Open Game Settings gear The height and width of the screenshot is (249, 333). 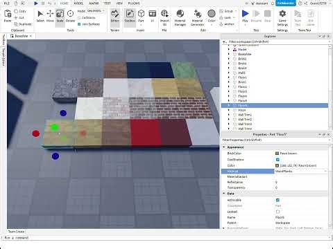pyautogui.click(x=282, y=14)
